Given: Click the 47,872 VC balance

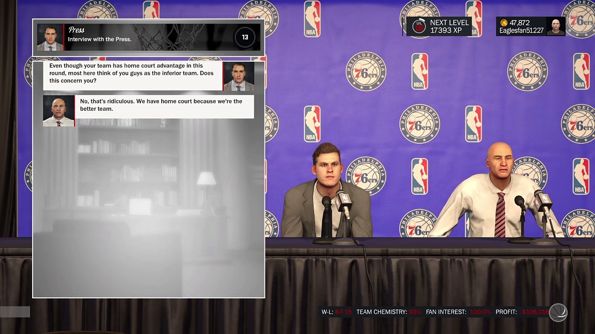Looking at the screenshot, I should coord(520,23).
